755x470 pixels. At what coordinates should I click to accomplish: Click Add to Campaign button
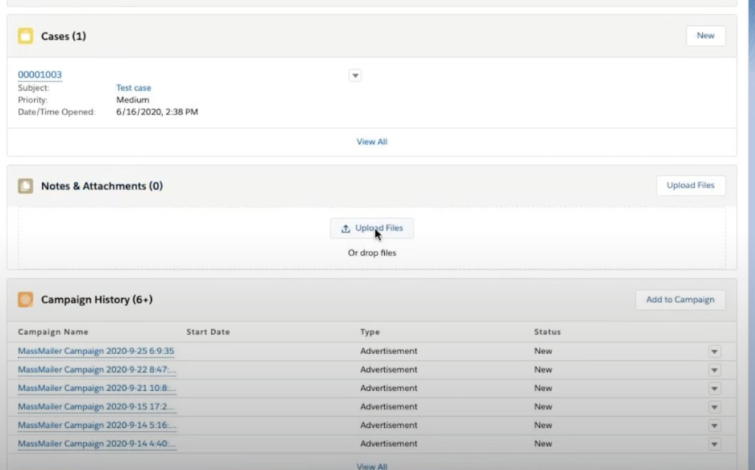(680, 300)
